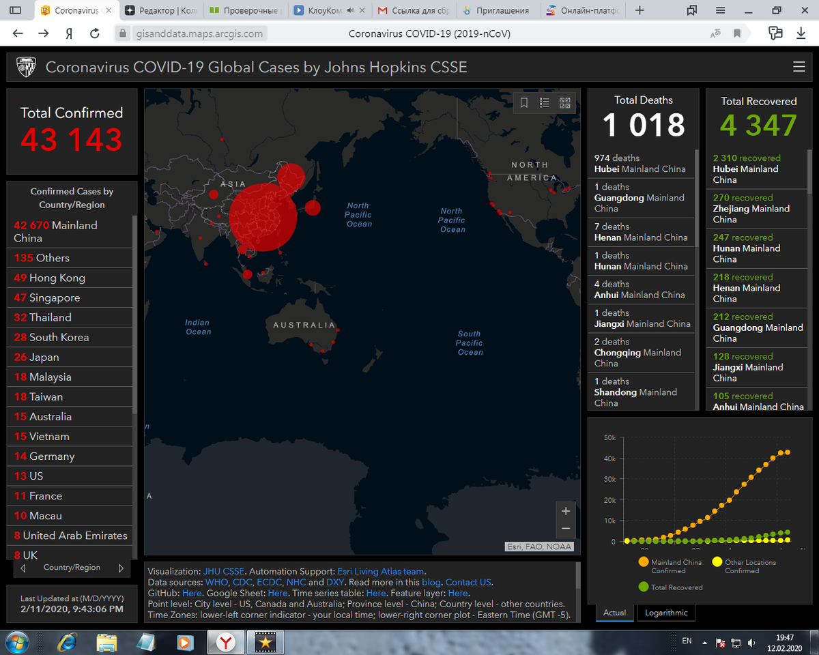Click the Yandex home Я button
This screenshot has height=655, width=819.
[69, 33]
